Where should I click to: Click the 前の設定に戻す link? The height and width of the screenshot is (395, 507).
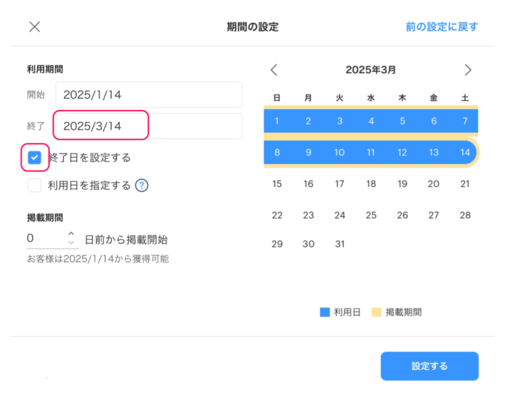pos(441,27)
